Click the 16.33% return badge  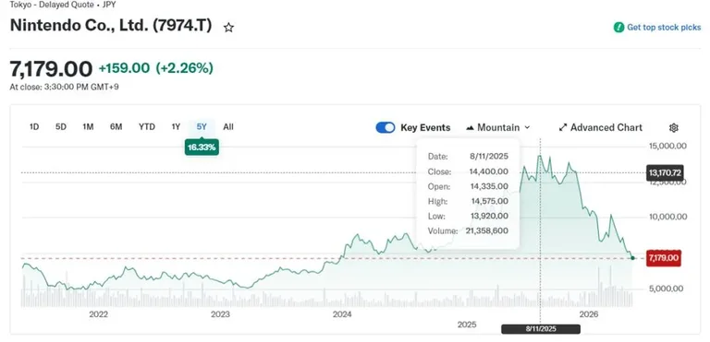202,147
